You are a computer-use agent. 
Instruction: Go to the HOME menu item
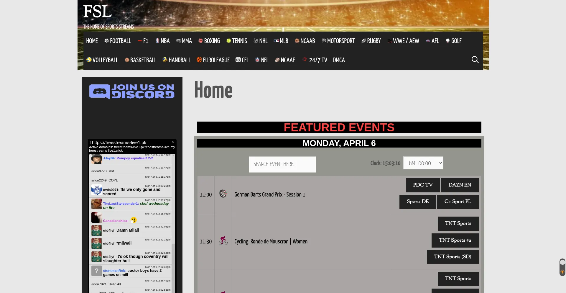tap(92, 41)
